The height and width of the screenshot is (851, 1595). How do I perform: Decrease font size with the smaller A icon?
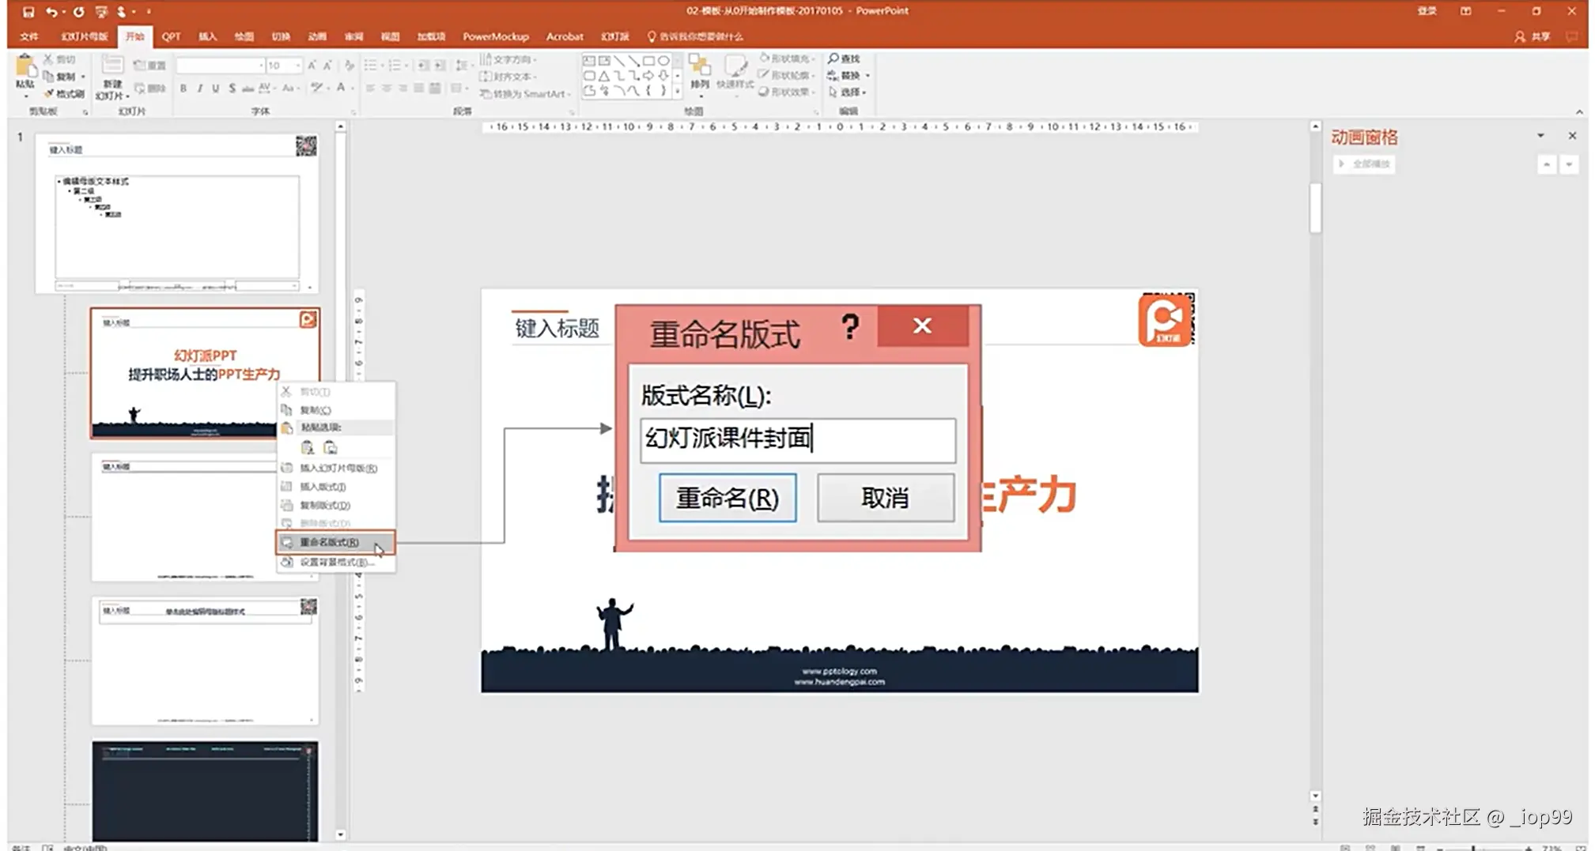(x=327, y=66)
